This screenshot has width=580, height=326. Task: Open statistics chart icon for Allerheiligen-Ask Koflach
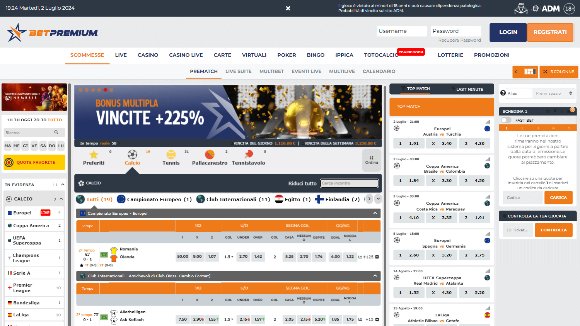[x=360, y=319]
